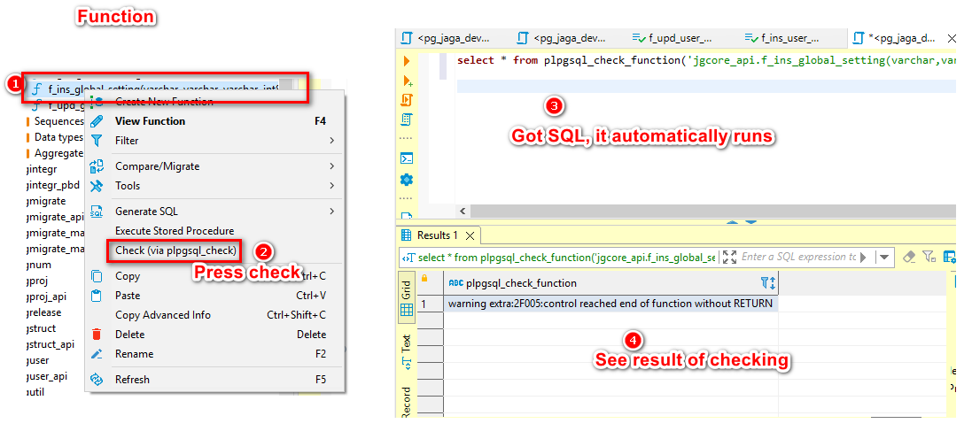Switch to the f_upd_user editor tab
The height and width of the screenshot is (439, 972).
click(x=673, y=38)
